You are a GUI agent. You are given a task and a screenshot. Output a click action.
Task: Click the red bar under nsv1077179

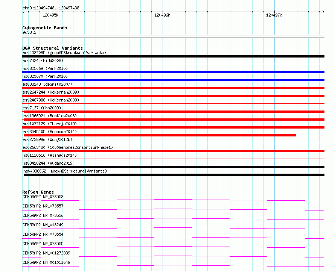tap(173, 127)
